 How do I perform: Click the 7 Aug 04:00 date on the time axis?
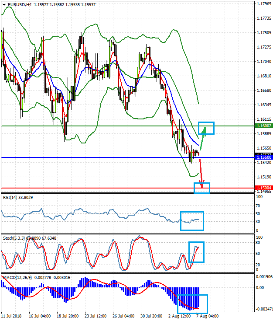click(207, 316)
